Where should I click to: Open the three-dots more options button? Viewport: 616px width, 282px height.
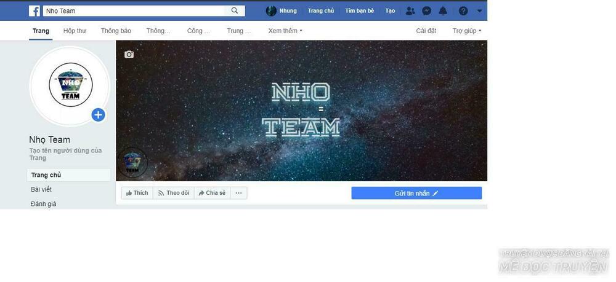[238, 193]
